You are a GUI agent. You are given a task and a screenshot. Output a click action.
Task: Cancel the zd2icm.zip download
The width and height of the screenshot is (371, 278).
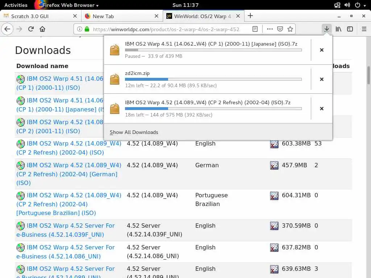click(322, 79)
